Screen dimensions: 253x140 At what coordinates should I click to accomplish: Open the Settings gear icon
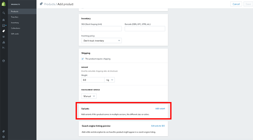coord(4,137)
